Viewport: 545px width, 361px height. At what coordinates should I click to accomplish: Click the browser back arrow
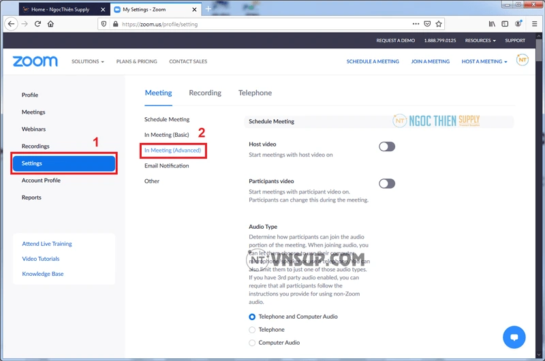click(11, 23)
